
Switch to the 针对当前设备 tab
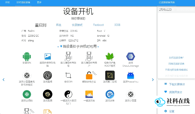(23, 2)
